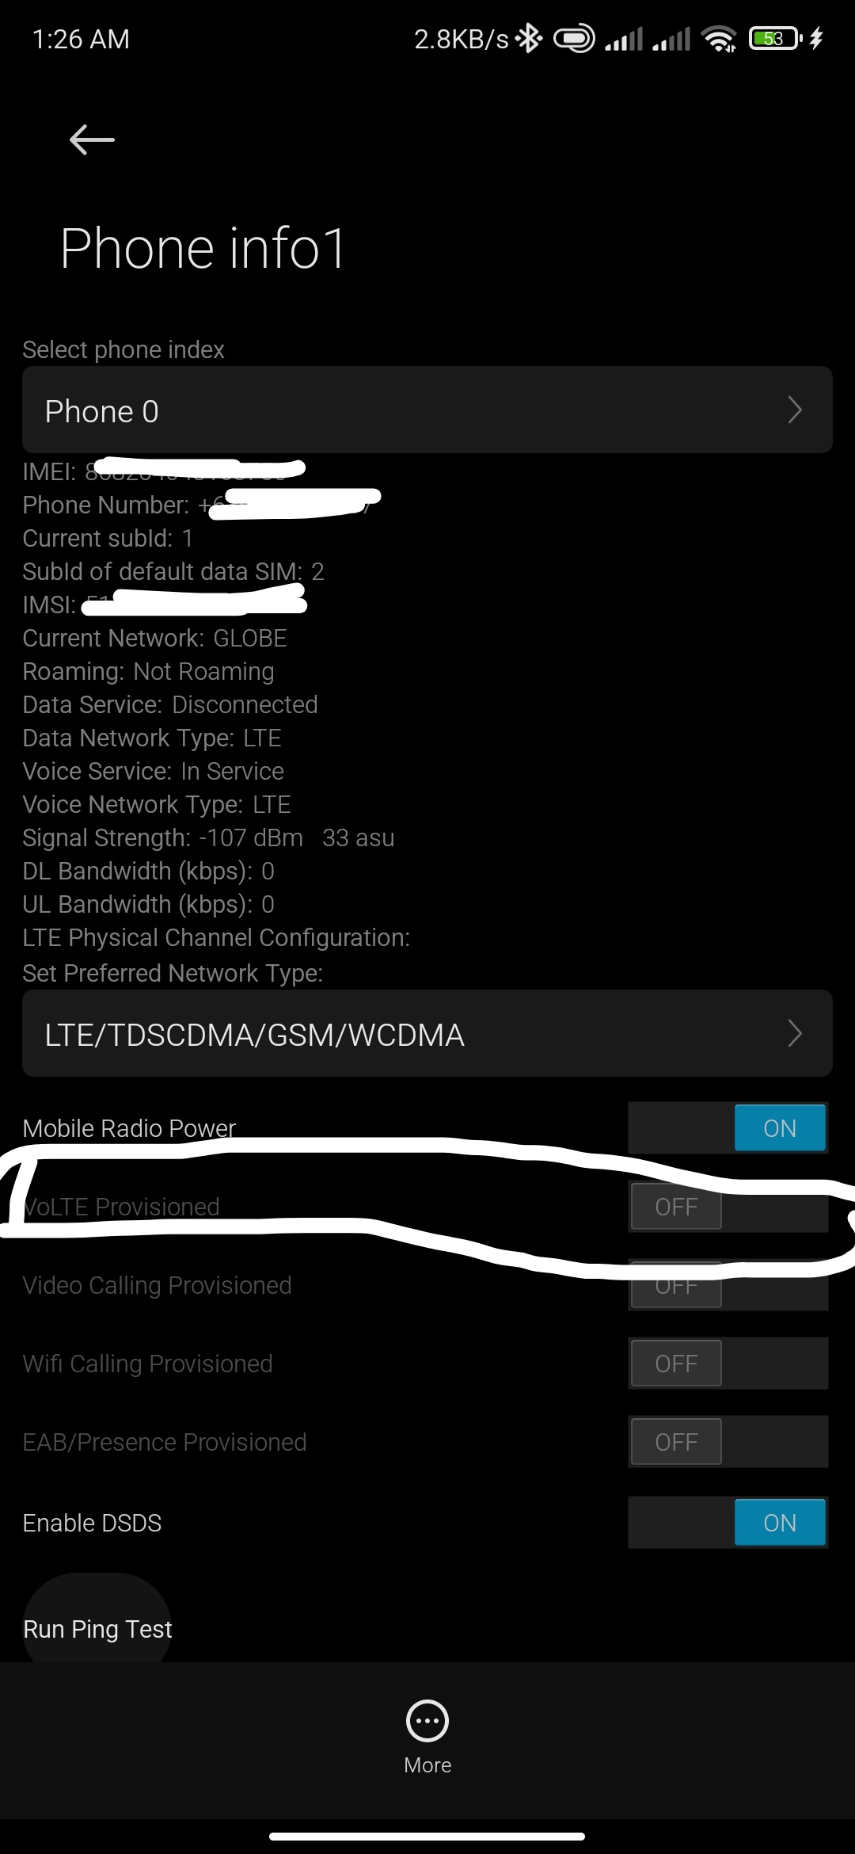Toggle Wifi Calling Provisioned switch
The image size is (855, 1854).
728,1364
